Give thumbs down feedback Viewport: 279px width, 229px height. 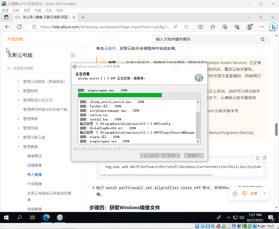245,193
